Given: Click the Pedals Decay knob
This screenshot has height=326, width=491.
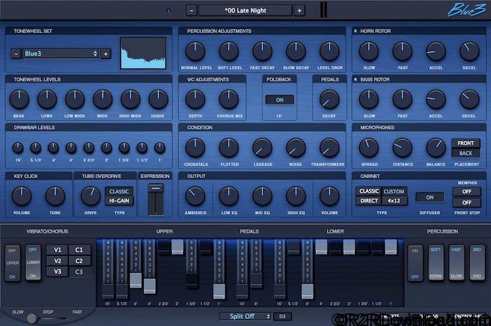Looking at the screenshot, I should click(x=329, y=100).
